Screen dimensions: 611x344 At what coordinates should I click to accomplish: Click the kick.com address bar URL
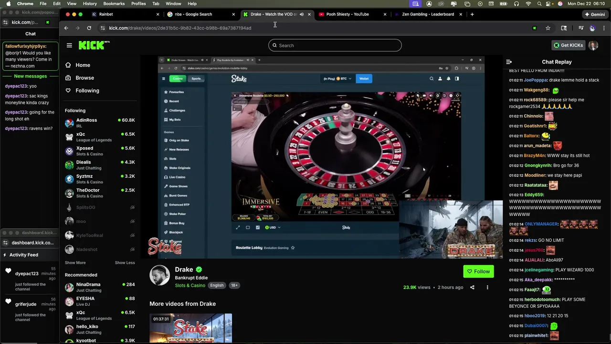click(x=180, y=28)
